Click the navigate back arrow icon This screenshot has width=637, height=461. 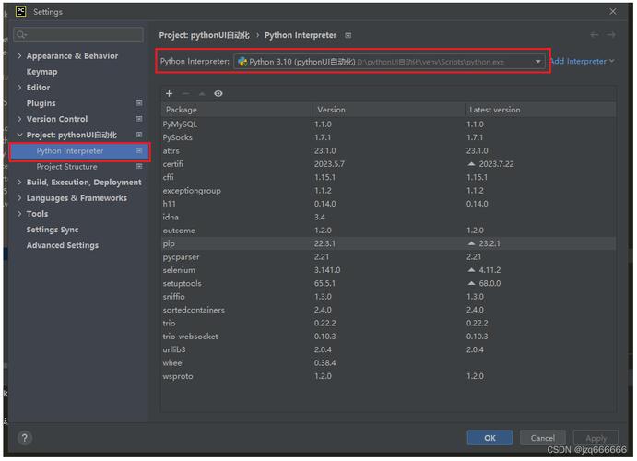pos(594,35)
